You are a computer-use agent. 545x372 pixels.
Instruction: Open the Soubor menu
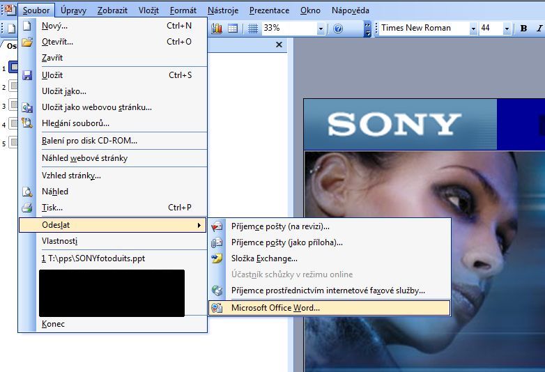tap(36, 10)
